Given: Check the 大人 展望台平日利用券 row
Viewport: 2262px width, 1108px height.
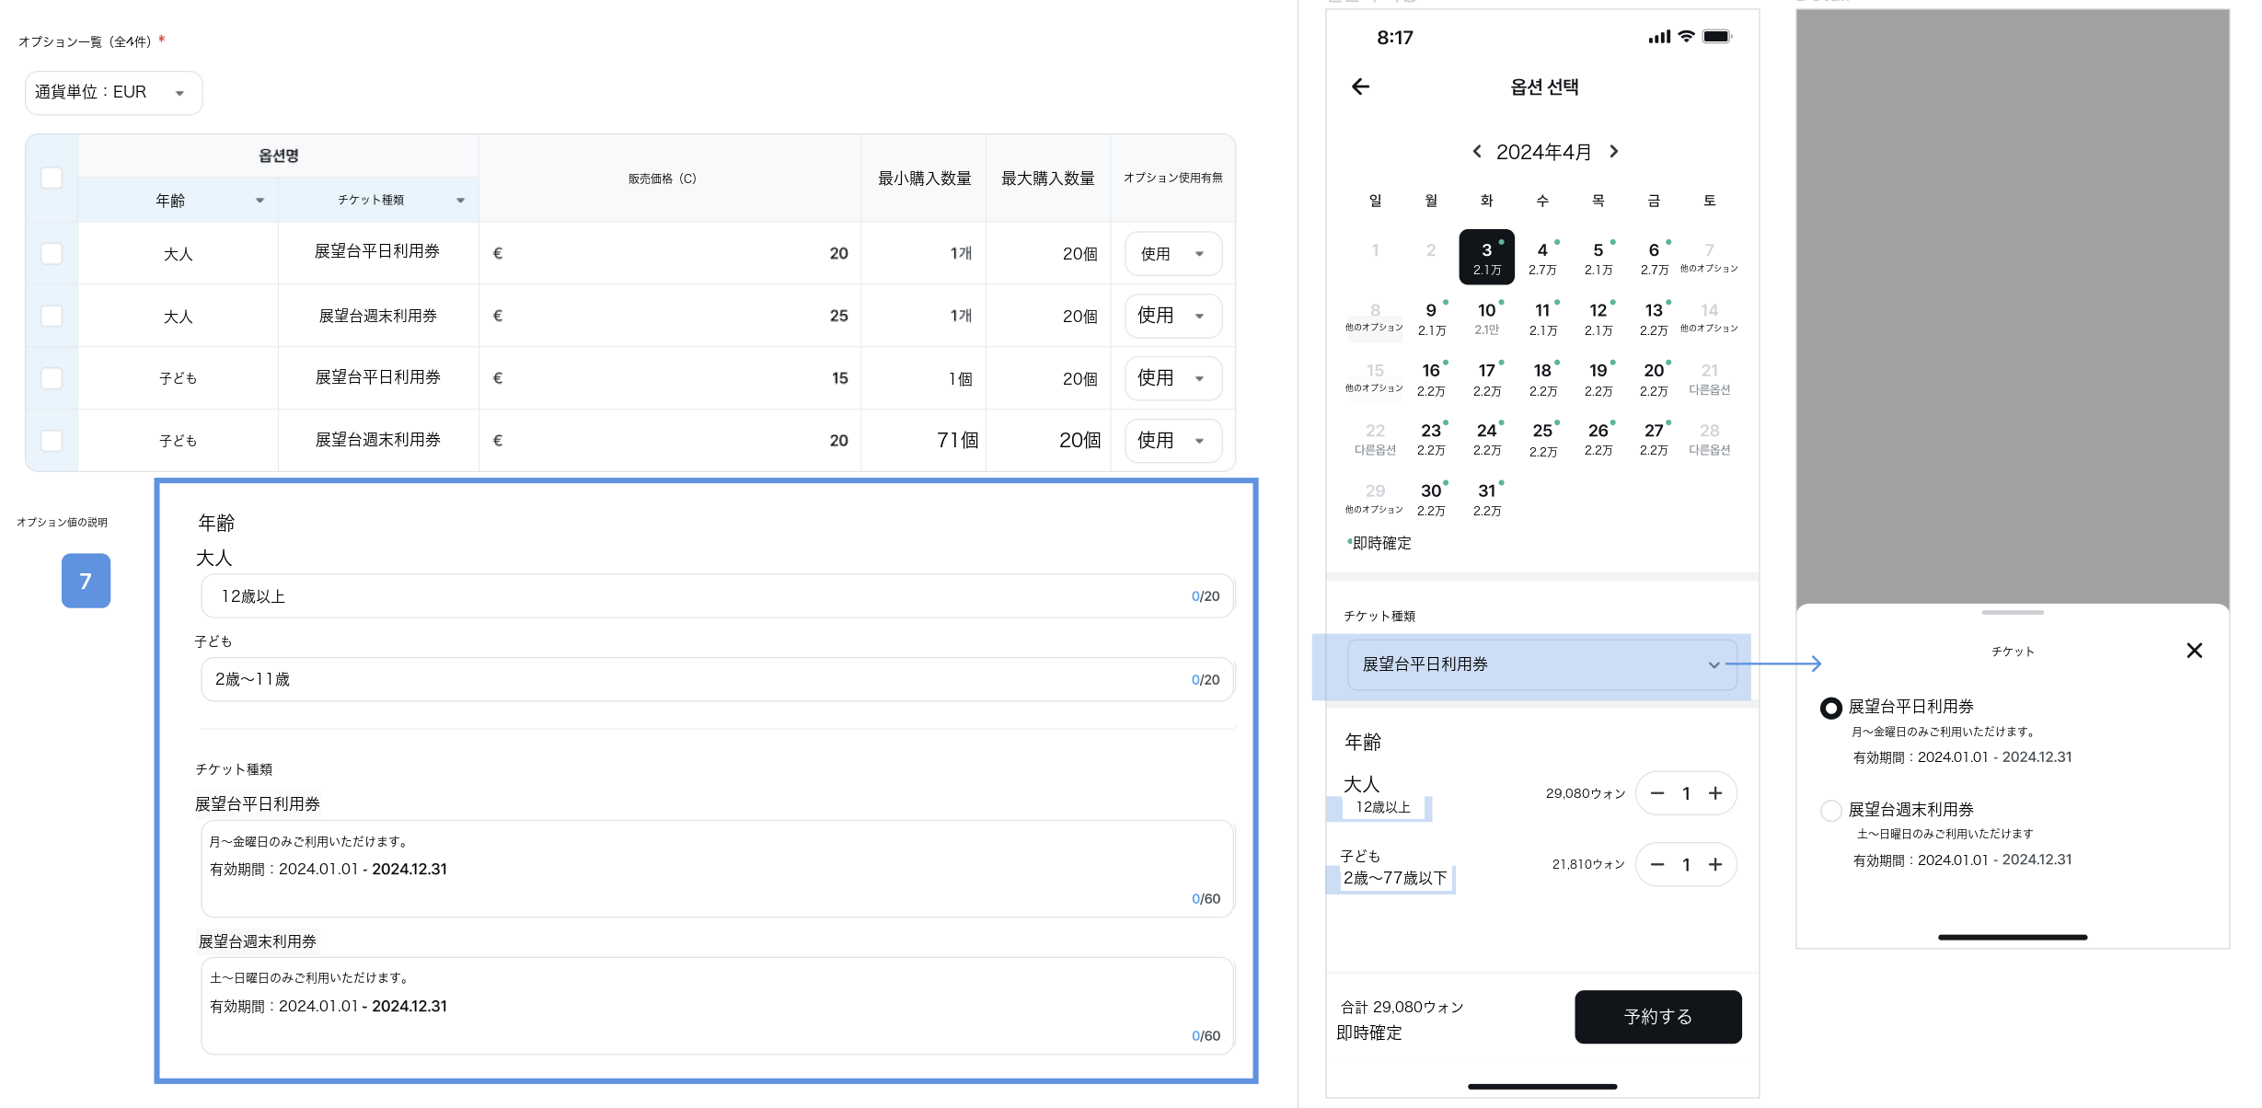Looking at the screenshot, I should click(52, 253).
